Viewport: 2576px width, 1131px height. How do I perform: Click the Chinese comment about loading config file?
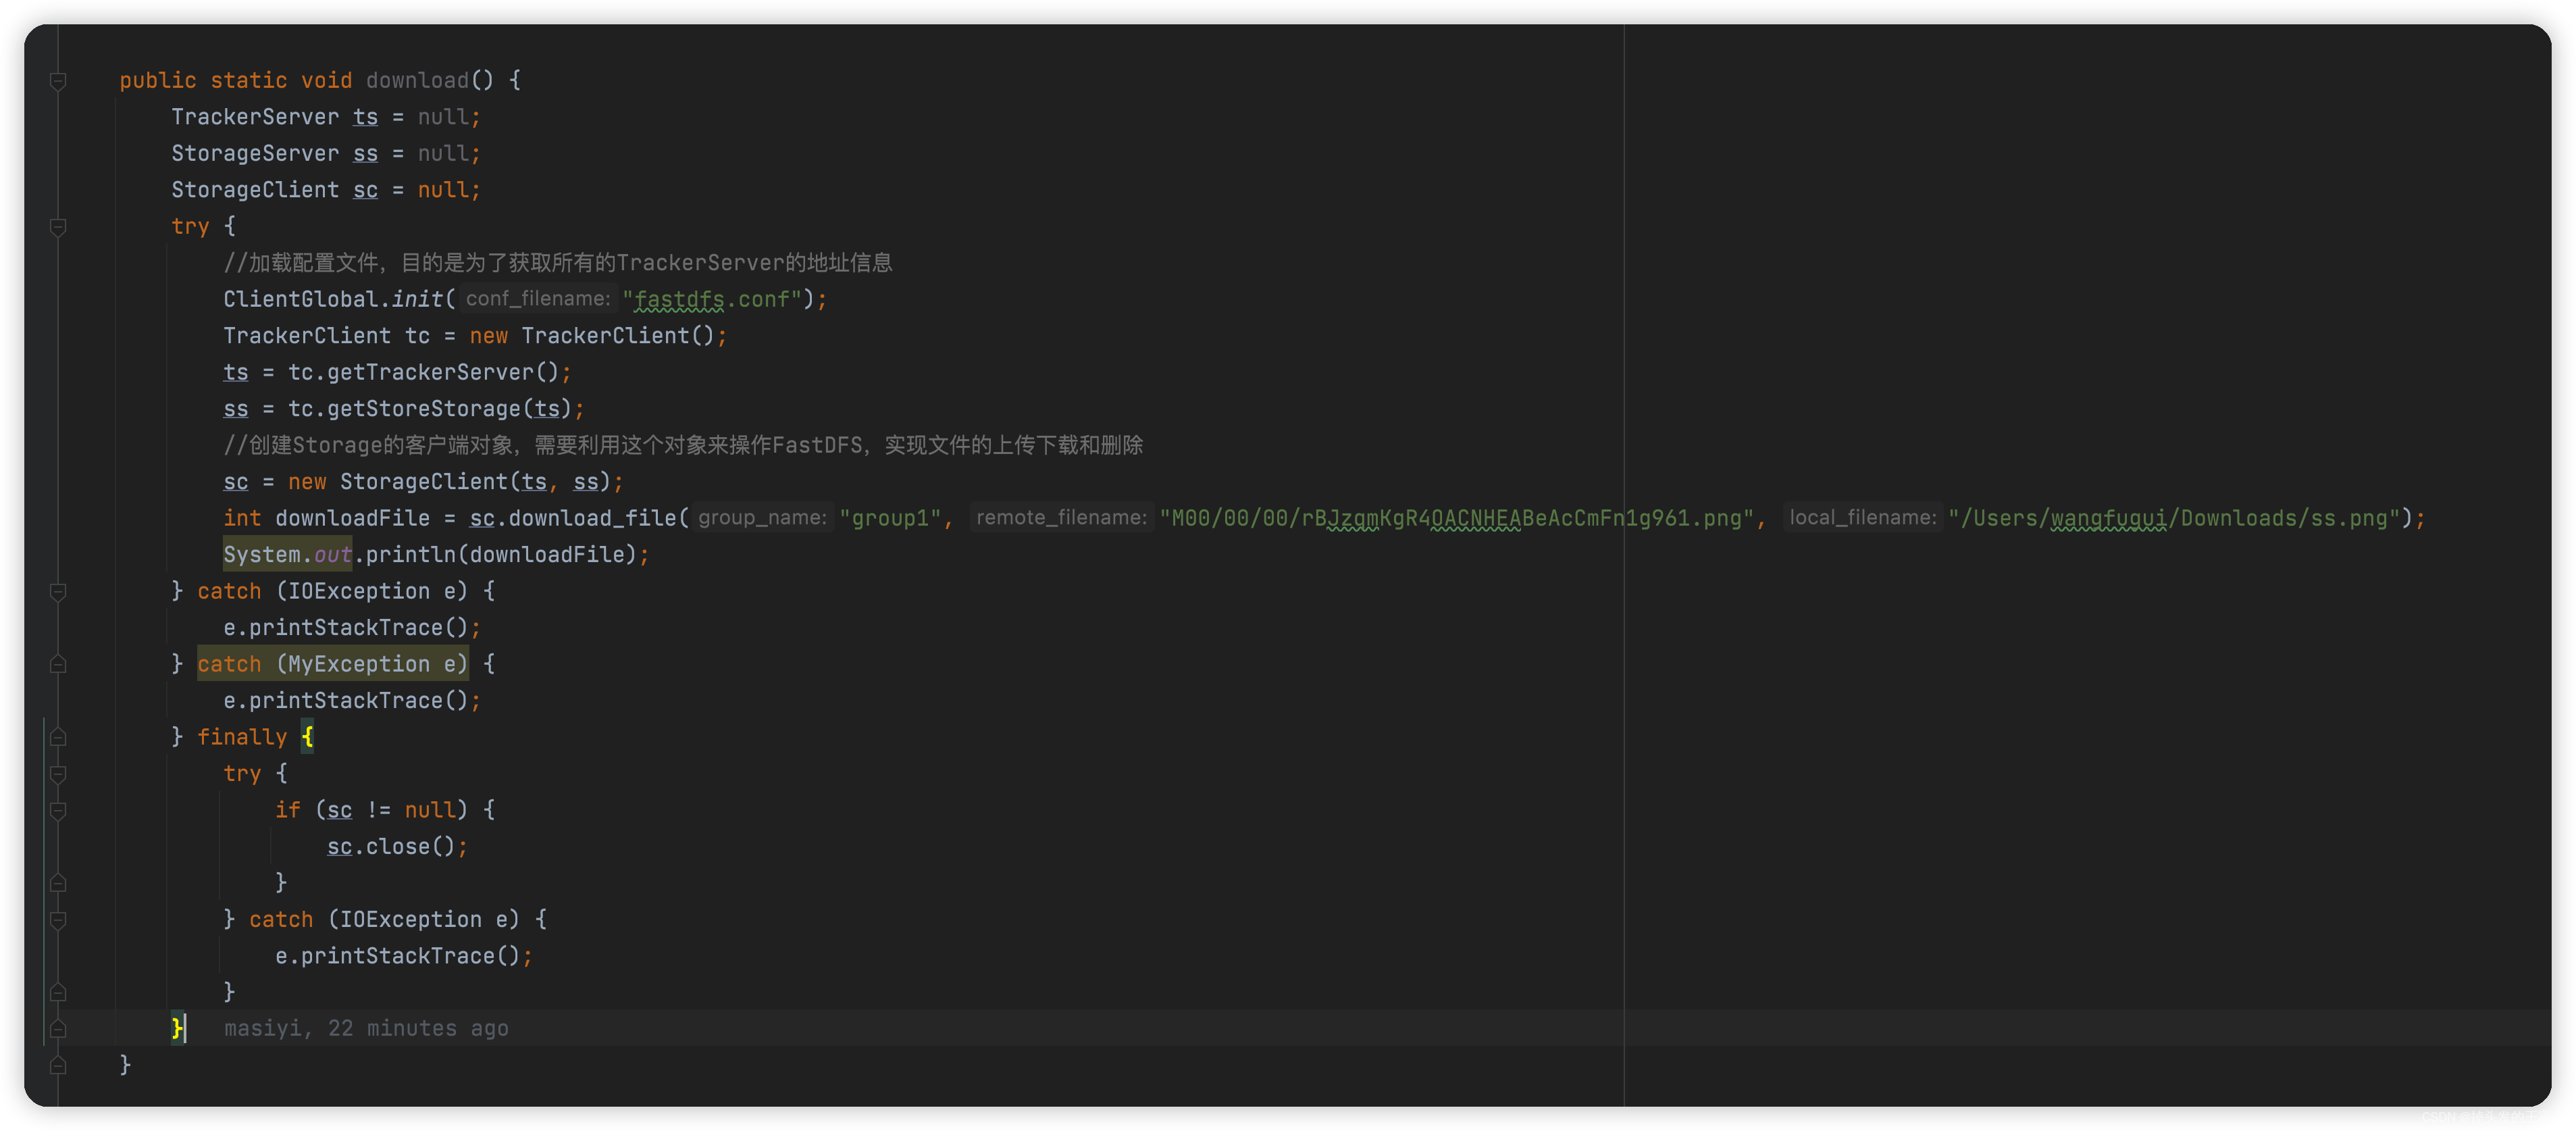[557, 263]
